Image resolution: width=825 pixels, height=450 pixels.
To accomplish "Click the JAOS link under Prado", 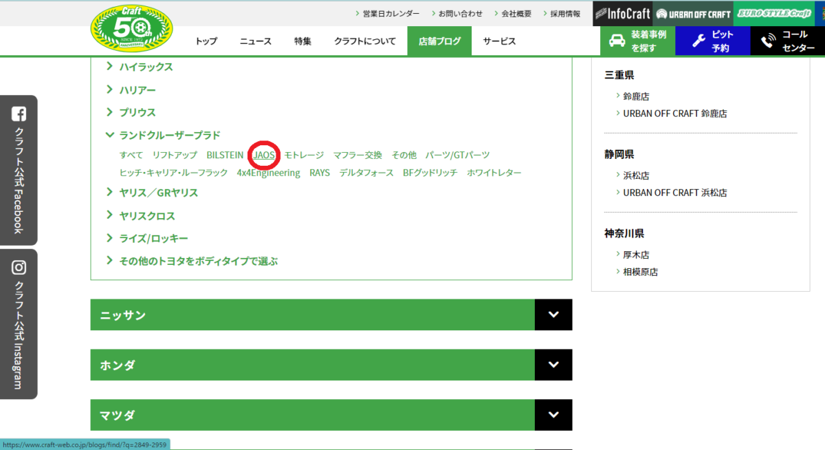I will point(264,156).
